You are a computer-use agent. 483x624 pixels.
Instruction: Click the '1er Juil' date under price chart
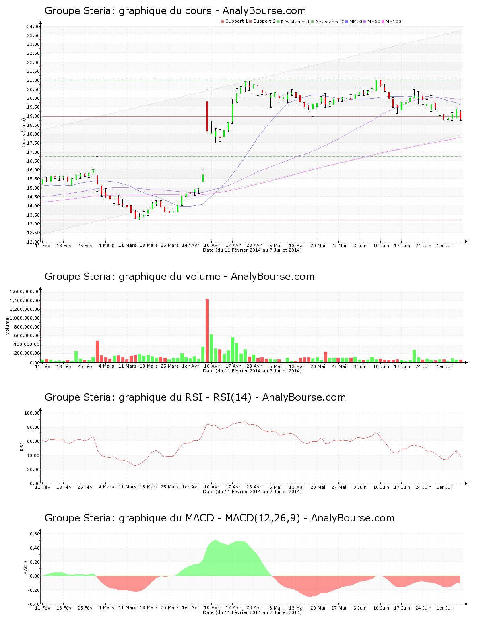point(445,246)
